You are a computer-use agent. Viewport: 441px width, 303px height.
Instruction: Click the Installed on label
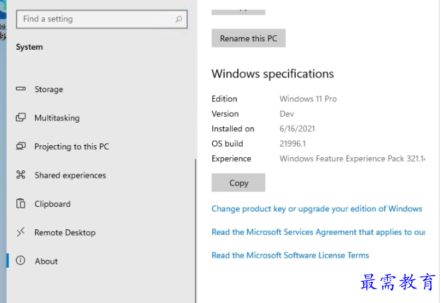click(233, 129)
